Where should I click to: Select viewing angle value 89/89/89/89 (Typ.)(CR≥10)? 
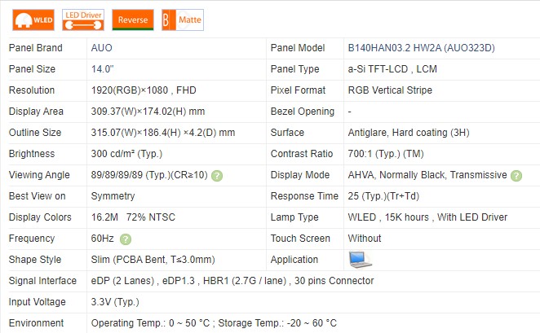coord(149,175)
